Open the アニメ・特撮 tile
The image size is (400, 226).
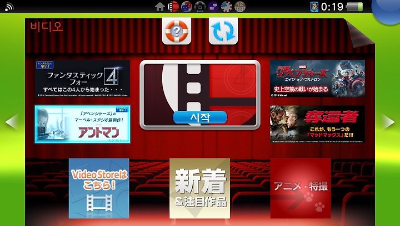(301, 188)
